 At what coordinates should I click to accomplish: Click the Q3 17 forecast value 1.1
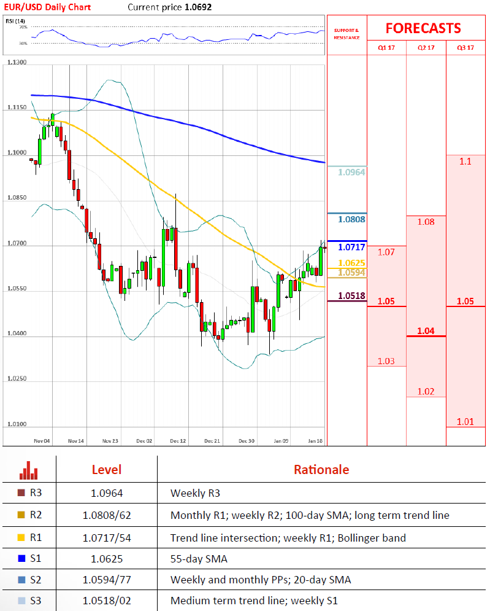pyautogui.click(x=465, y=162)
